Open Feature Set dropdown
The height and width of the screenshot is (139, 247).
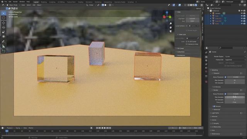(235, 60)
